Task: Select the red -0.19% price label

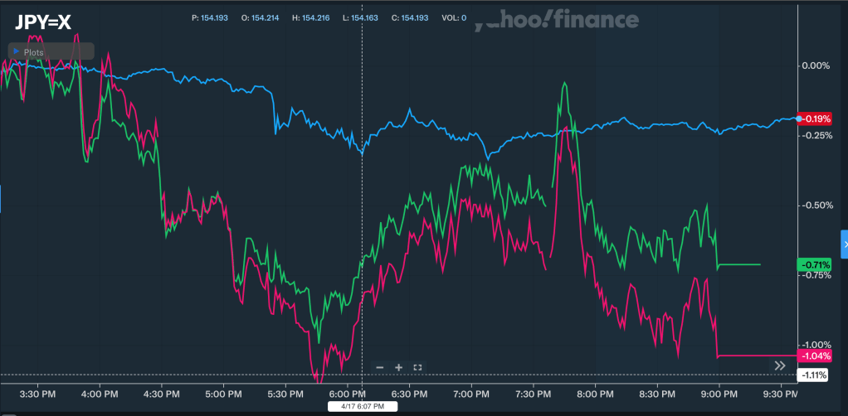Action: (x=814, y=119)
